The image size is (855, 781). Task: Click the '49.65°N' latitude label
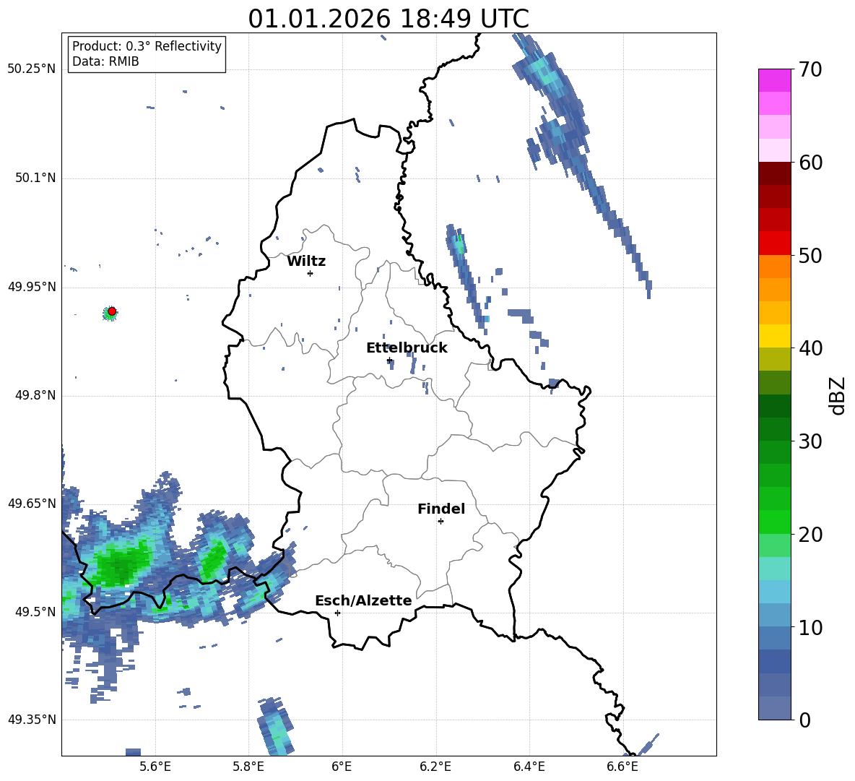pyautogui.click(x=32, y=504)
